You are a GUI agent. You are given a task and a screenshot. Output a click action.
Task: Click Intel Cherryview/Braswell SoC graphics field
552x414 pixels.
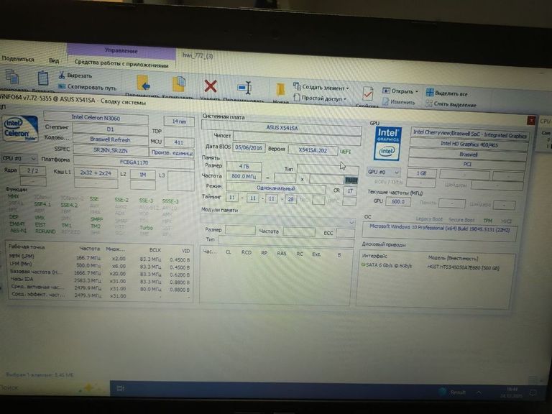tap(469, 134)
